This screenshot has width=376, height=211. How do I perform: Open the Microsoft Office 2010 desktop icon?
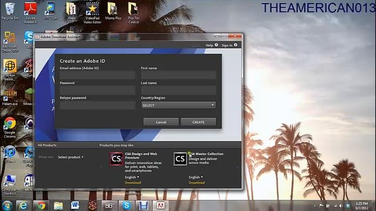10,42
